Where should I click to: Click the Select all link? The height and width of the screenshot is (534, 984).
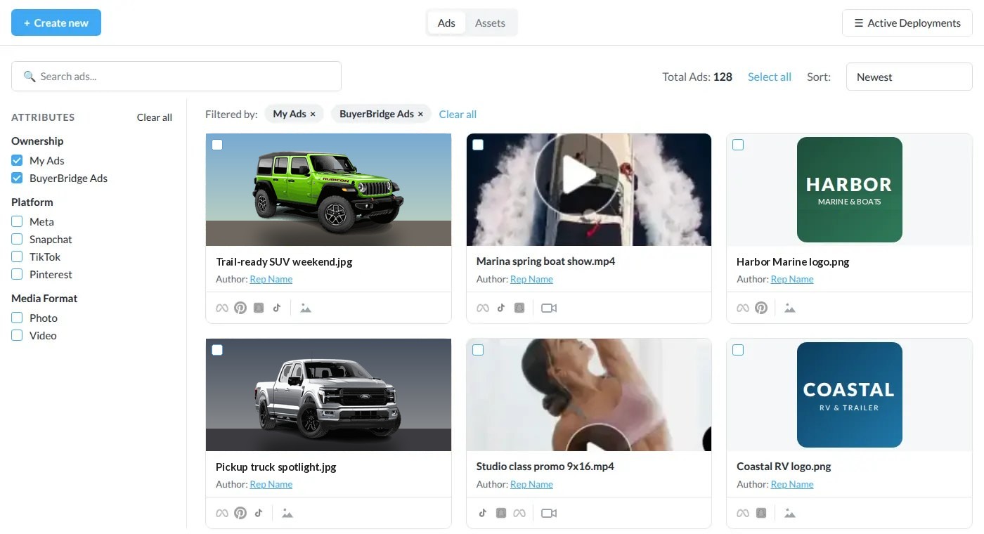point(770,77)
